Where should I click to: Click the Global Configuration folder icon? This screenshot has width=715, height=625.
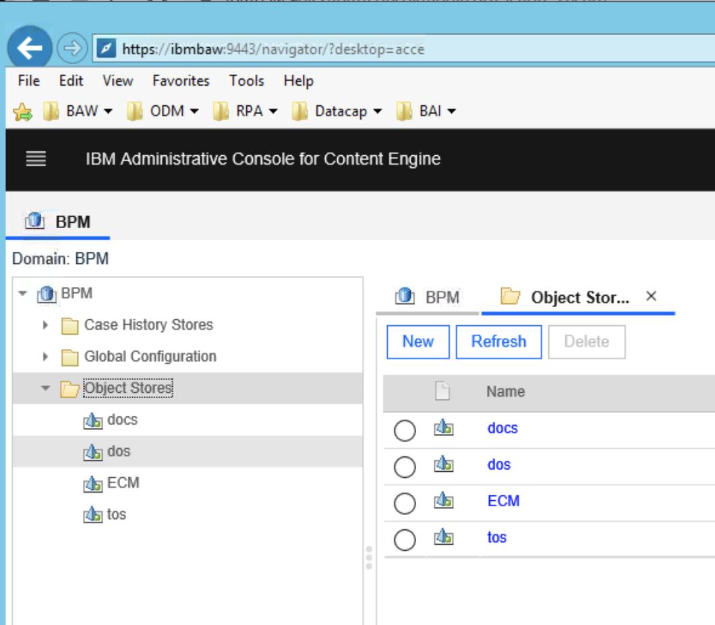pos(69,357)
